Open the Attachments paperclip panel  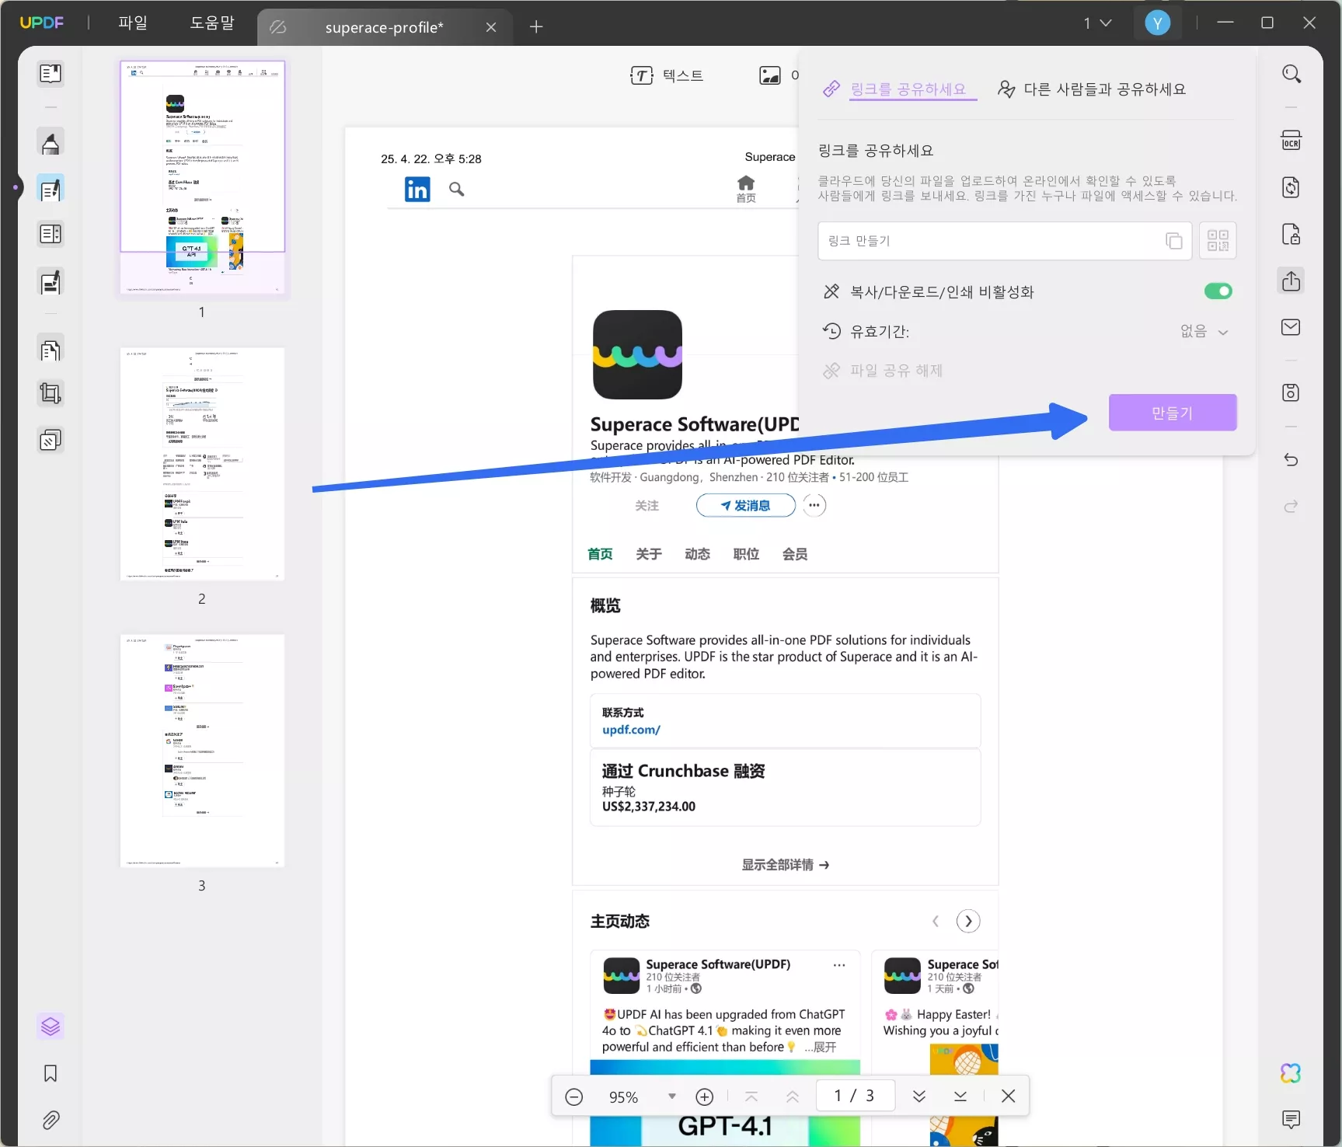pos(51,1120)
